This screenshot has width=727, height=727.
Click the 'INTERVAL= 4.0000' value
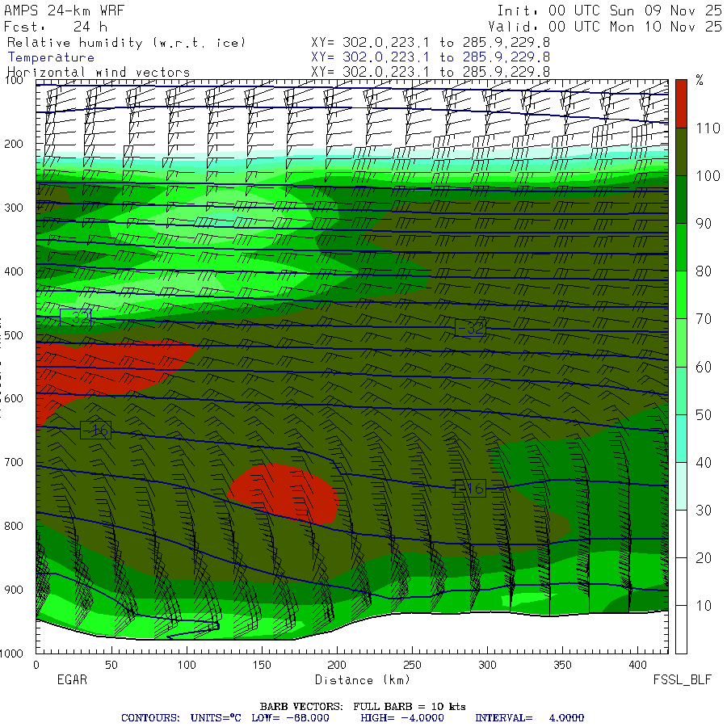click(529, 718)
